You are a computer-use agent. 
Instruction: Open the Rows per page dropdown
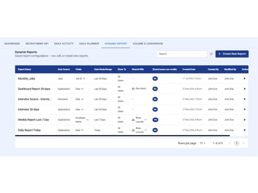point(202,143)
